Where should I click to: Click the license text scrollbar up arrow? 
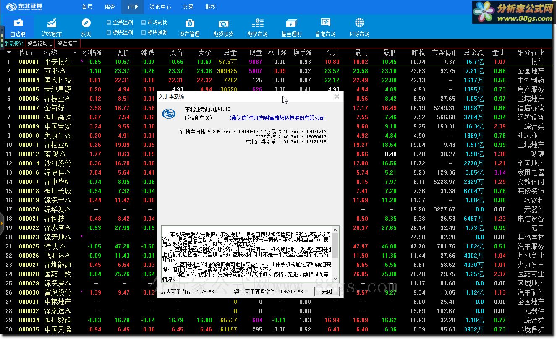coord(335,229)
